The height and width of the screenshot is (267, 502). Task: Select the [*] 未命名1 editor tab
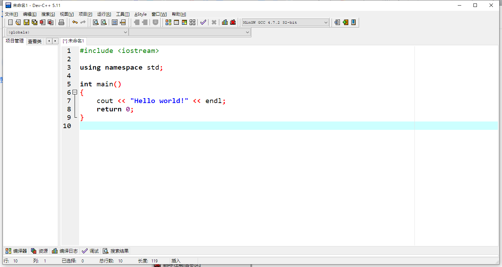(73, 41)
